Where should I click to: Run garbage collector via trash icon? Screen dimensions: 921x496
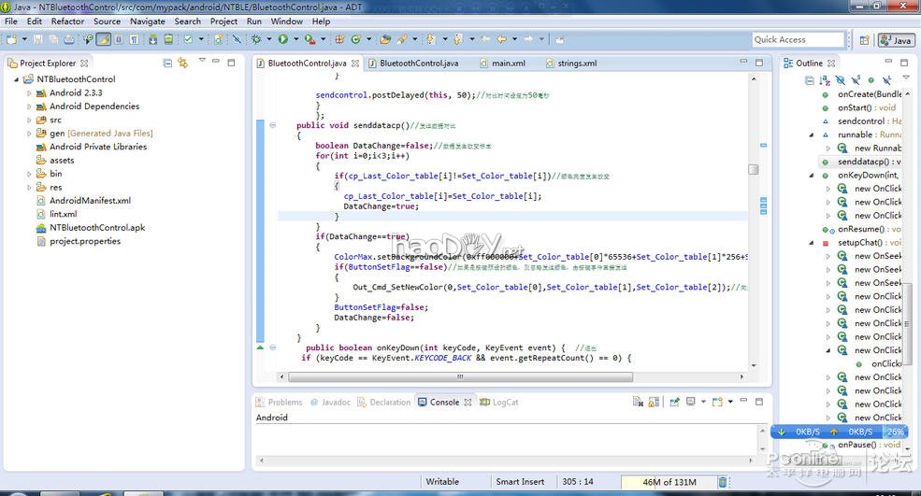tap(722, 482)
